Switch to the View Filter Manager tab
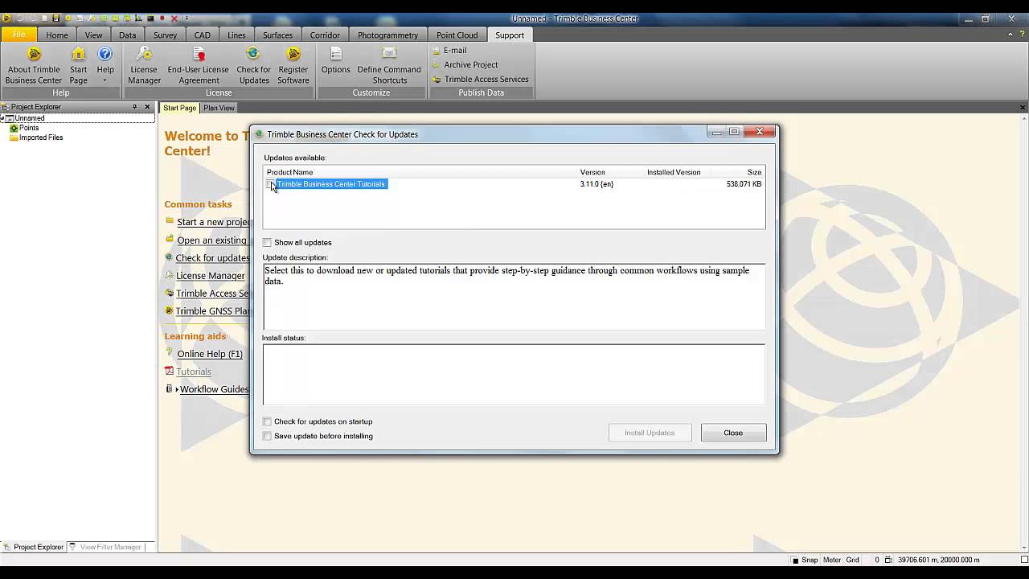Screen dimensions: 1029x579 [x=105, y=547]
